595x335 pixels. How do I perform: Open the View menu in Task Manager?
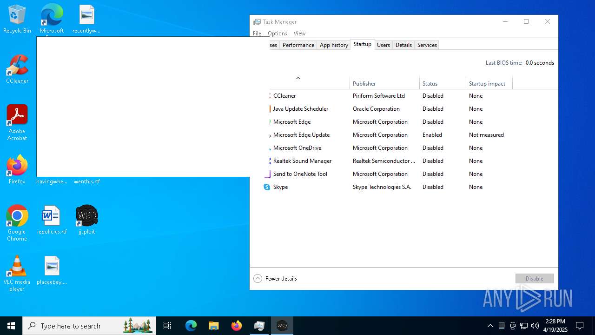(x=299, y=33)
